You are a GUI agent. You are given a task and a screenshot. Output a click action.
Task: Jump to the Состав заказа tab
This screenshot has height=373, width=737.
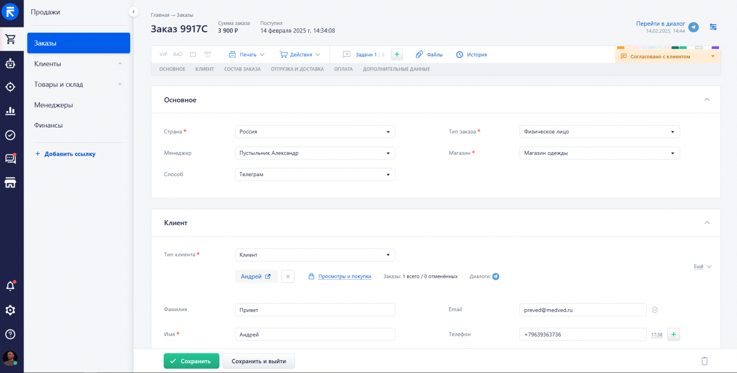pyautogui.click(x=242, y=69)
